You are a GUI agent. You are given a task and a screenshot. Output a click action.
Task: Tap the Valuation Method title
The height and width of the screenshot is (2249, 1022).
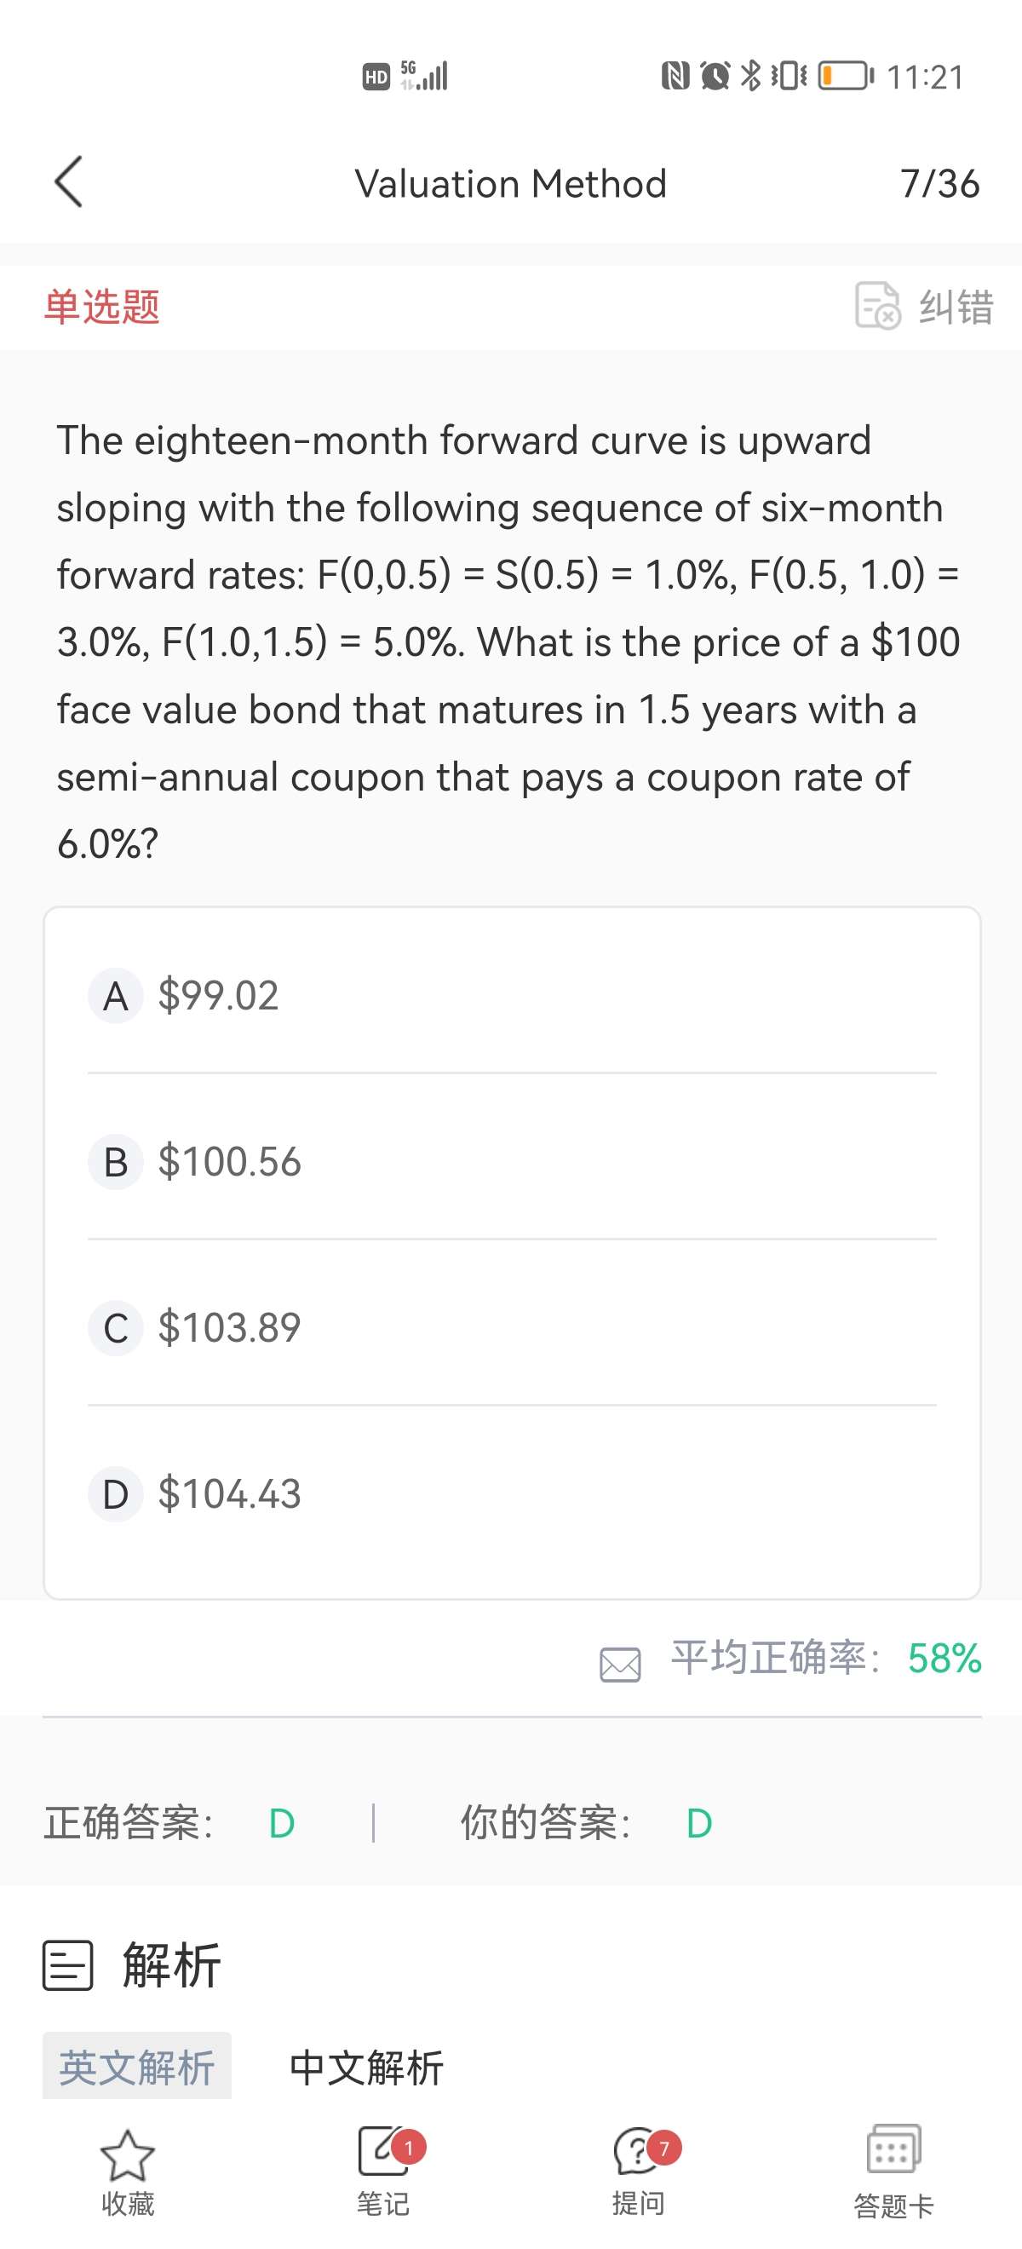coord(510,184)
